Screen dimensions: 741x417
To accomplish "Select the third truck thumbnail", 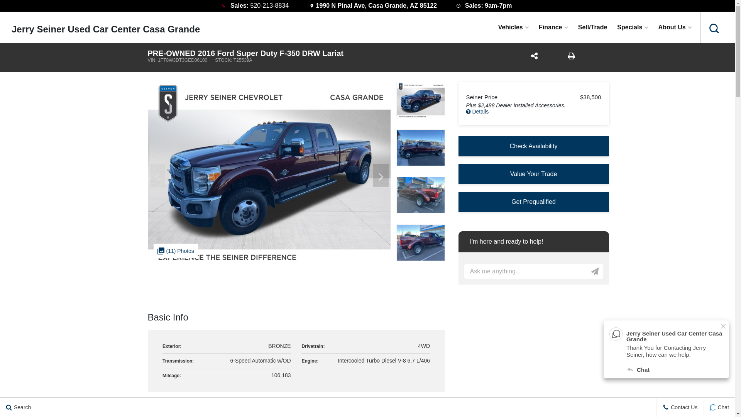I will click(420, 195).
